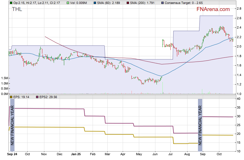Click the 1.5M volume axis label
This screenshot has width=244, height=160.
coord(4,78)
